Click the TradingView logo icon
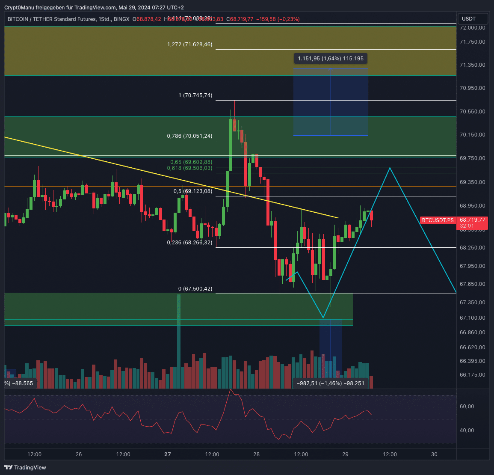 click(9, 467)
